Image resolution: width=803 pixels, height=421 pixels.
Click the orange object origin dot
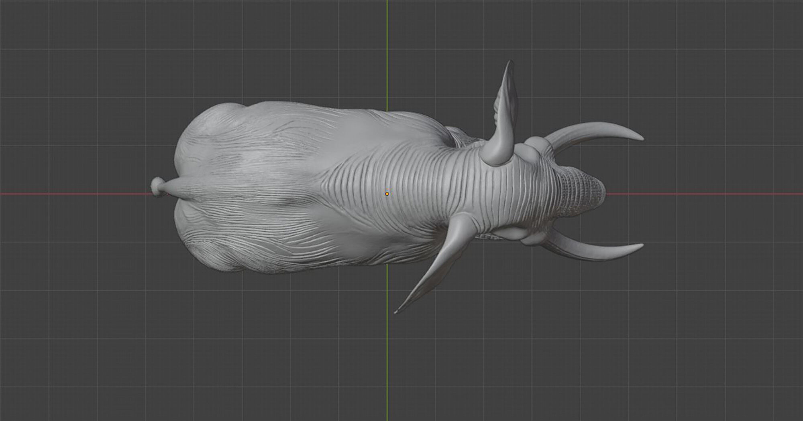(387, 194)
